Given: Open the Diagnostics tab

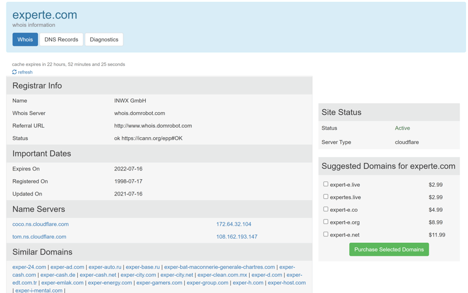Looking at the screenshot, I should click(104, 40).
